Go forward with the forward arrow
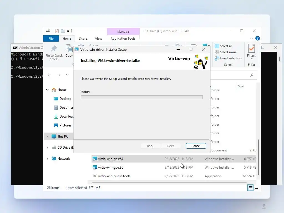The height and width of the screenshot is (213, 284). pos(59,75)
